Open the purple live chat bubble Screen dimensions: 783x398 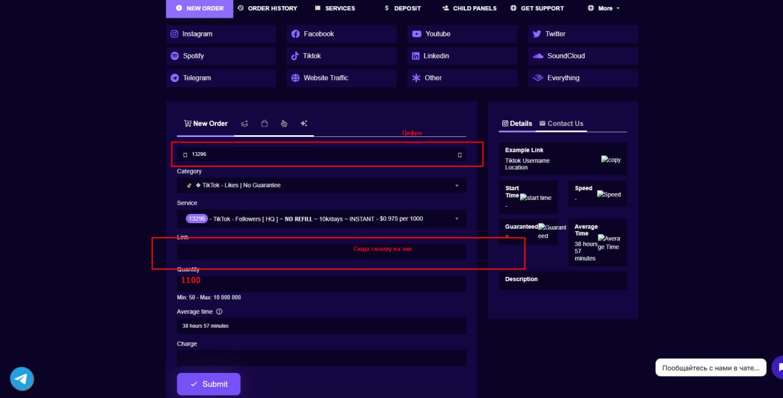[x=777, y=367]
